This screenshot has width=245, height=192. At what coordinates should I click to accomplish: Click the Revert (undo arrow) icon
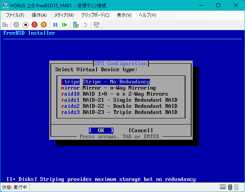(x=85, y=25)
